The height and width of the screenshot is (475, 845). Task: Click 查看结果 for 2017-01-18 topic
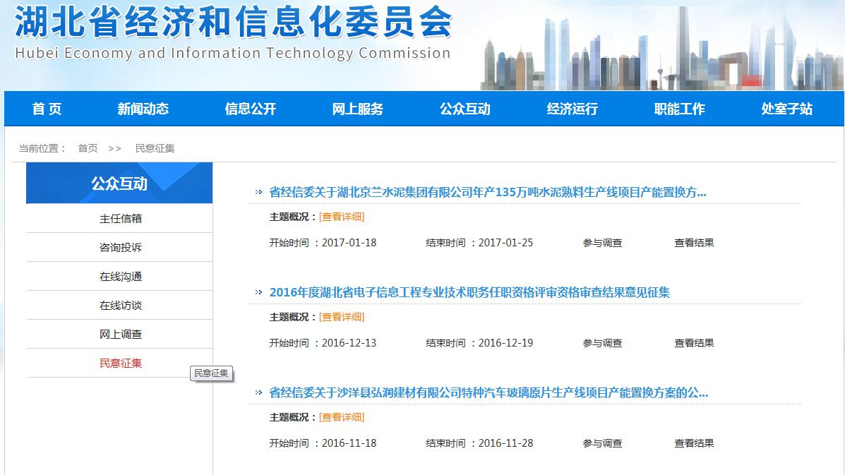click(694, 243)
